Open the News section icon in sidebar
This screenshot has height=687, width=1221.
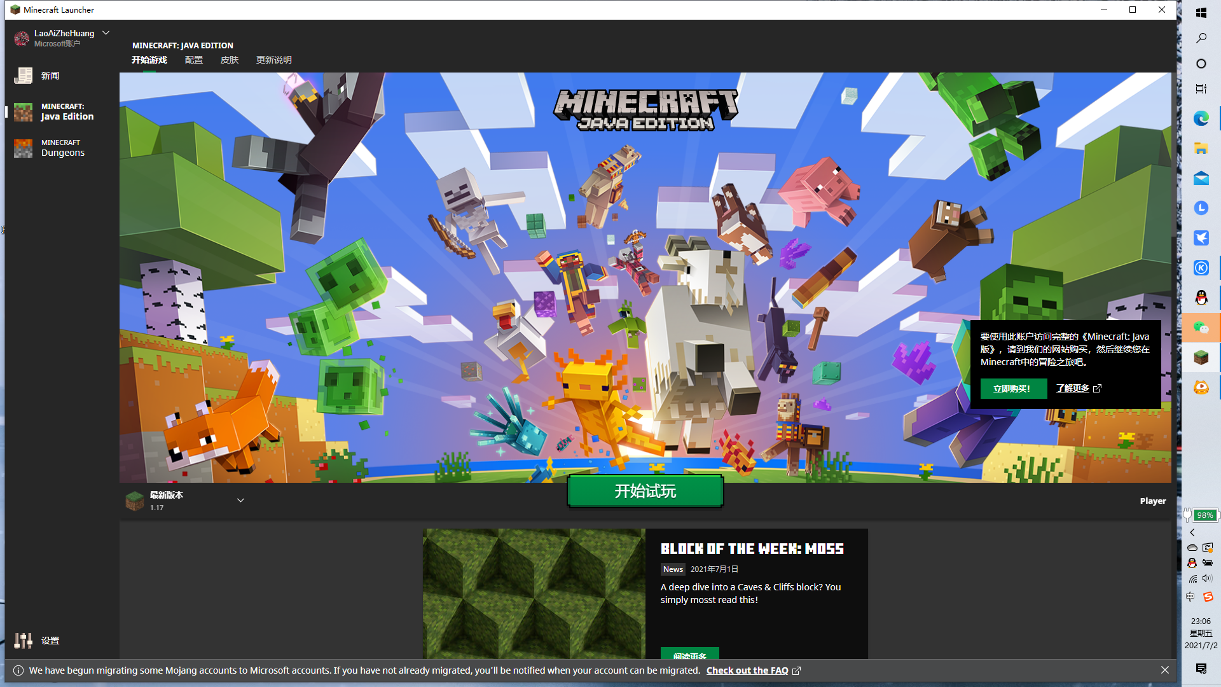click(x=24, y=76)
